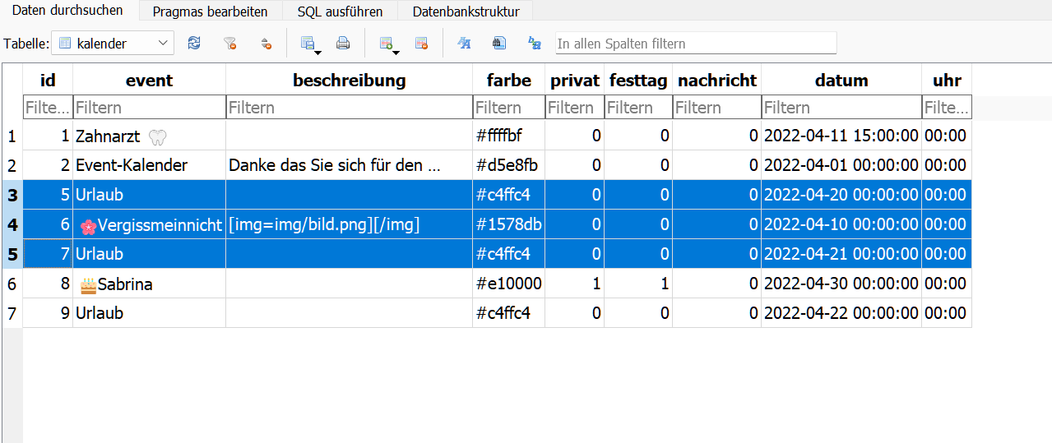The height and width of the screenshot is (443, 1052).
Task: Open the find and replace icon
Action: coord(535,44)
